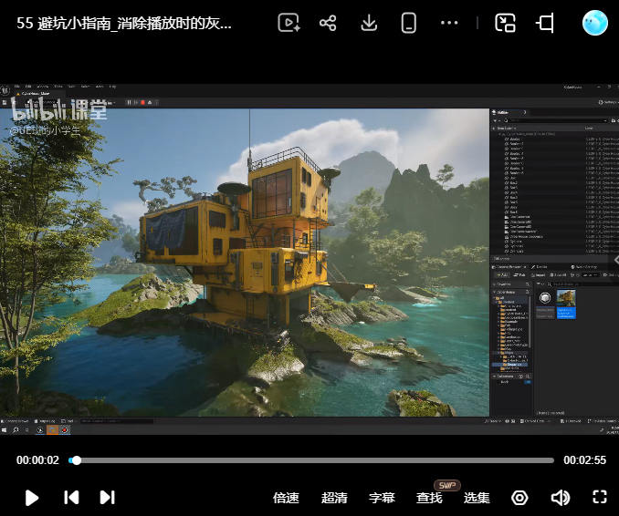Open the more options ellipsis menu

click(x=449, y=23)
